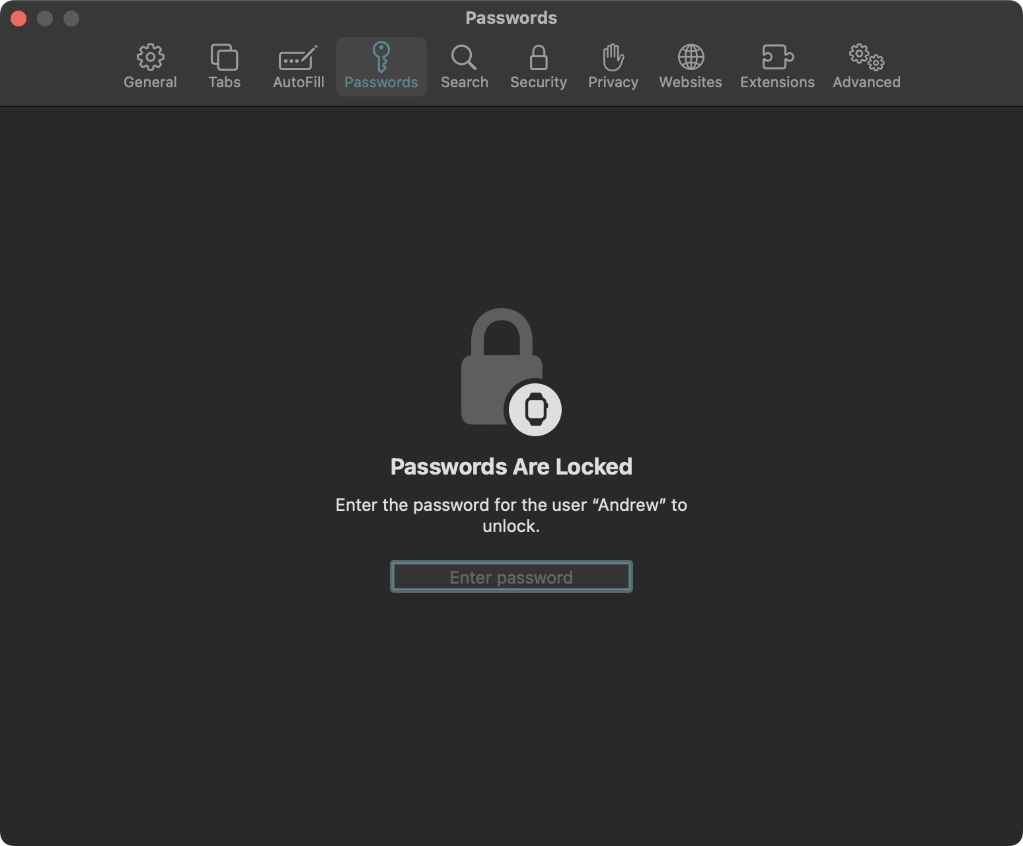Select the Passwords key icon
Viewport: 1023px width, 846px height.
pyautogui.click(x=381, y=57)
